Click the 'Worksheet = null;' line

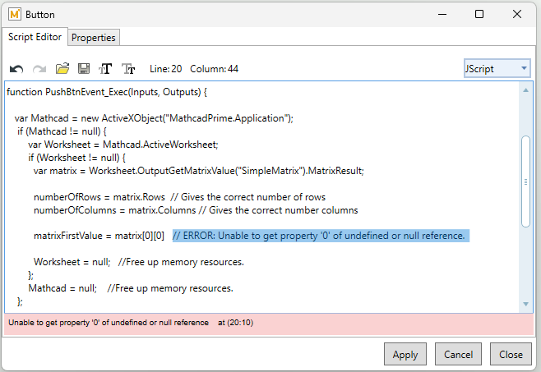point(139,262)
